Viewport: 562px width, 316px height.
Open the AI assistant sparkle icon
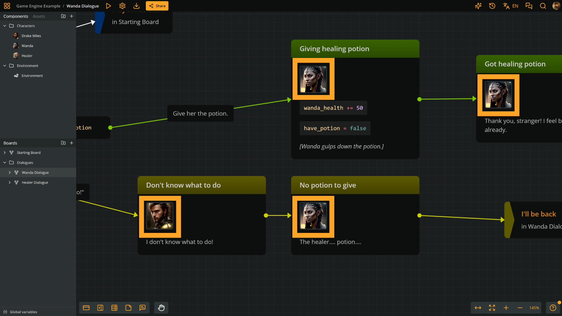coord(478,6)
